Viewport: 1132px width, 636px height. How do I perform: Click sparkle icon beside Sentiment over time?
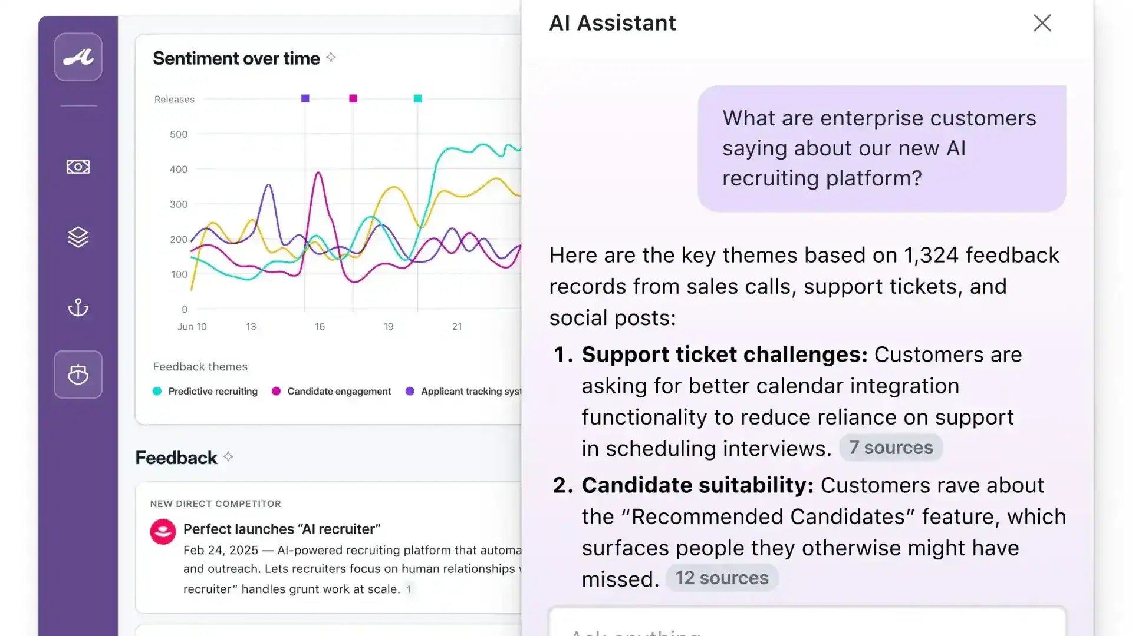coord(331,57)
